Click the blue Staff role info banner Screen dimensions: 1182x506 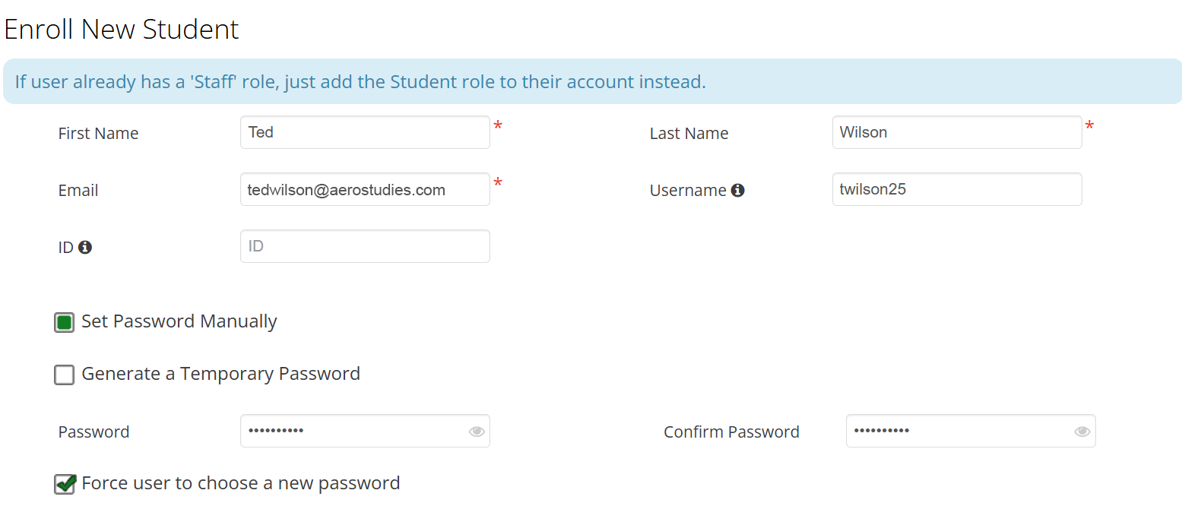click(591, 82)
